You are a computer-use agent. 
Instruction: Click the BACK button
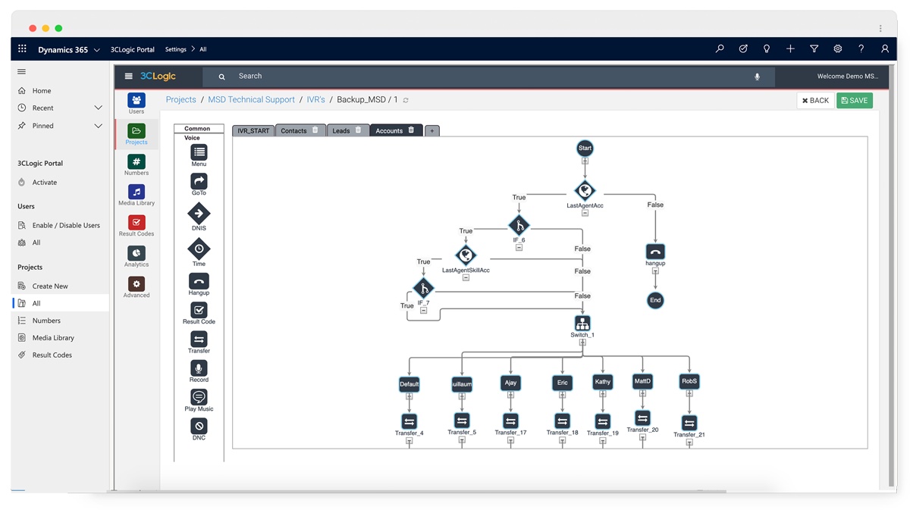tap(815, 100)
